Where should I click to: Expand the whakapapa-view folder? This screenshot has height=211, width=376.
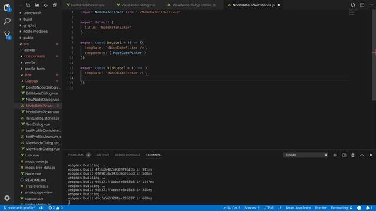tap(38, 192)
